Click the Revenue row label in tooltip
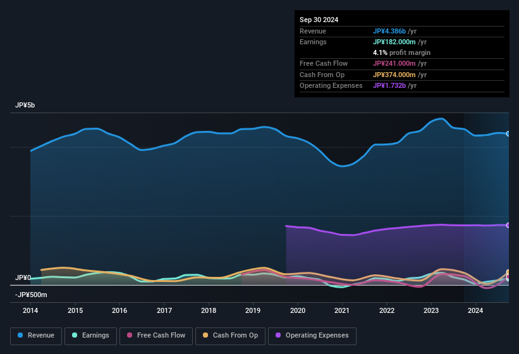The height and width of the screenshot is (354, 519). [x=313, y=31]
